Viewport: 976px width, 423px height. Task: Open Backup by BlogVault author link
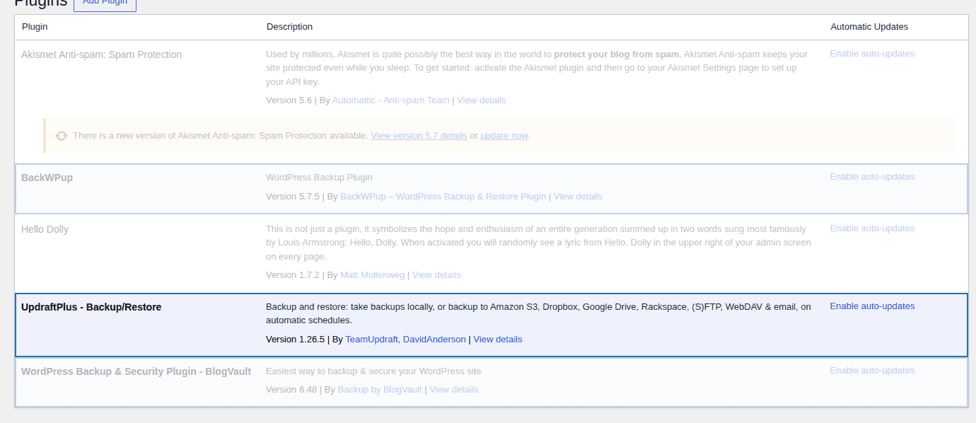(x=380, y=390)
